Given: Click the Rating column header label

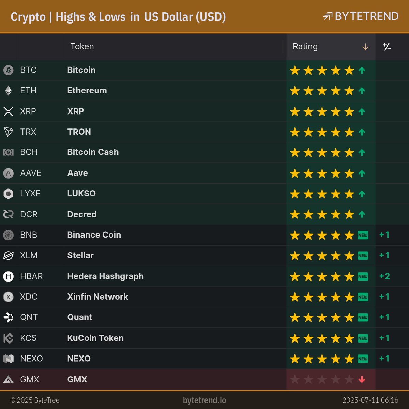Looking at the screenshot, I should point(305,46).
